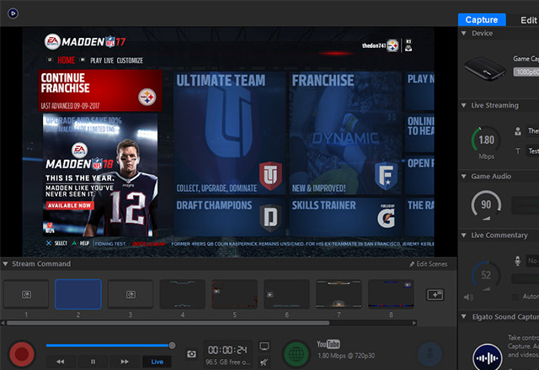The image size is (539, 370).
Task: Start streaming with the green globe button
Action: [x=296, y=354]
